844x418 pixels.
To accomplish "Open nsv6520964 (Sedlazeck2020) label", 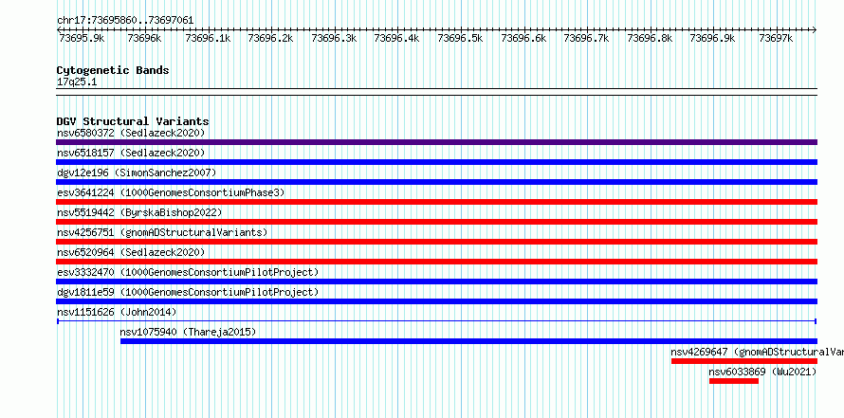I will (x=131, y=252).
